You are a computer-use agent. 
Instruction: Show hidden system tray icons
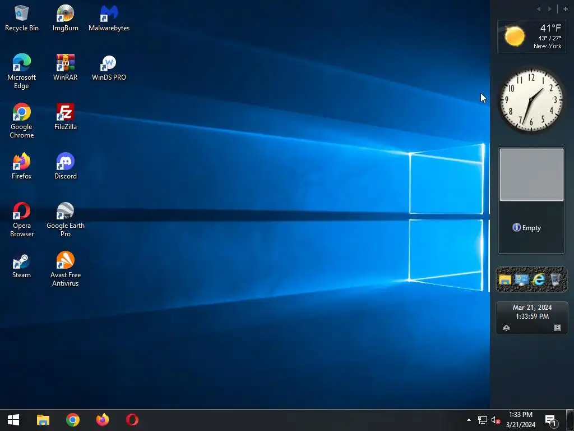coord(469,420)
